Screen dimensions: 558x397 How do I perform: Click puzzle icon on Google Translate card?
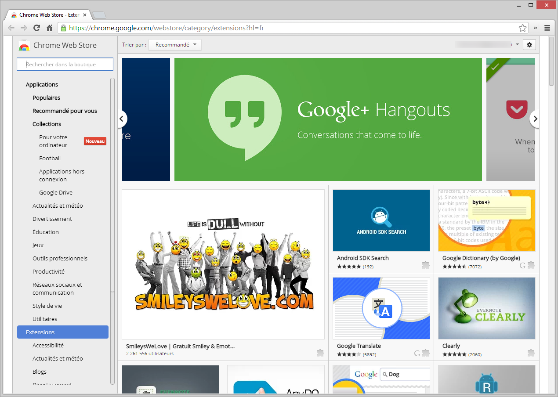pos(426,353)
